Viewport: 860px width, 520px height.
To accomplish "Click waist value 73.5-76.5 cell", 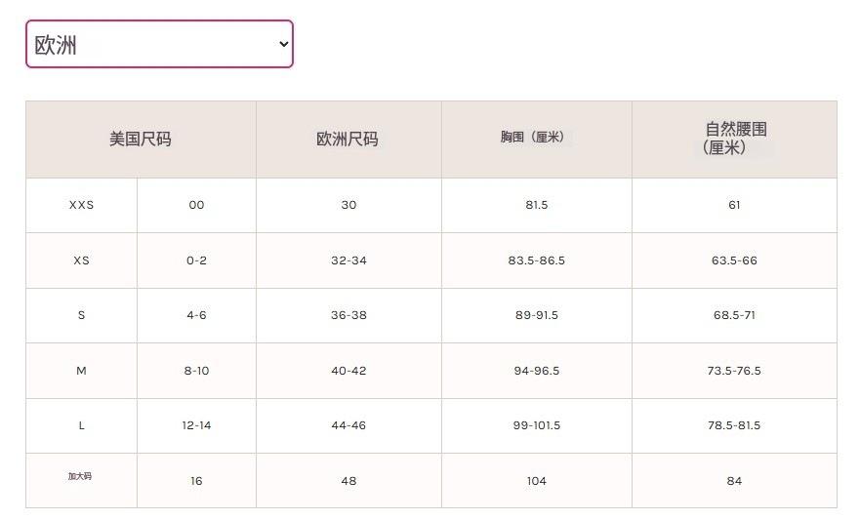I will pyautogui.click(x=735, y=371).
